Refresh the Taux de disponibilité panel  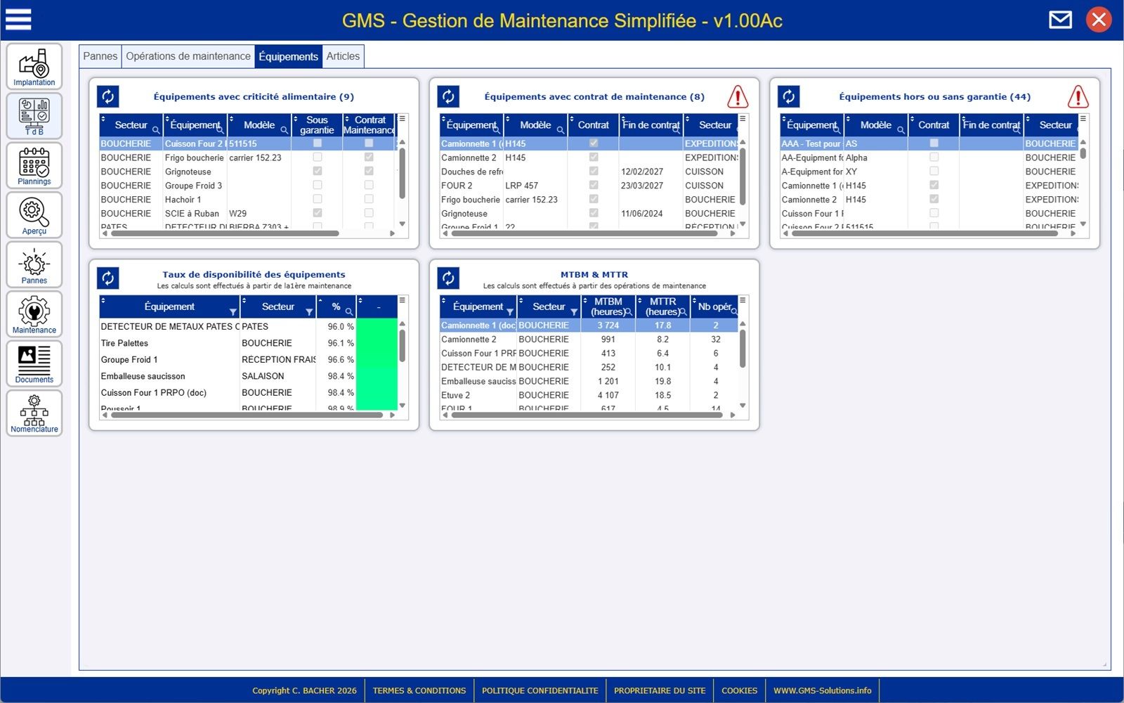[x=108, y=278]
